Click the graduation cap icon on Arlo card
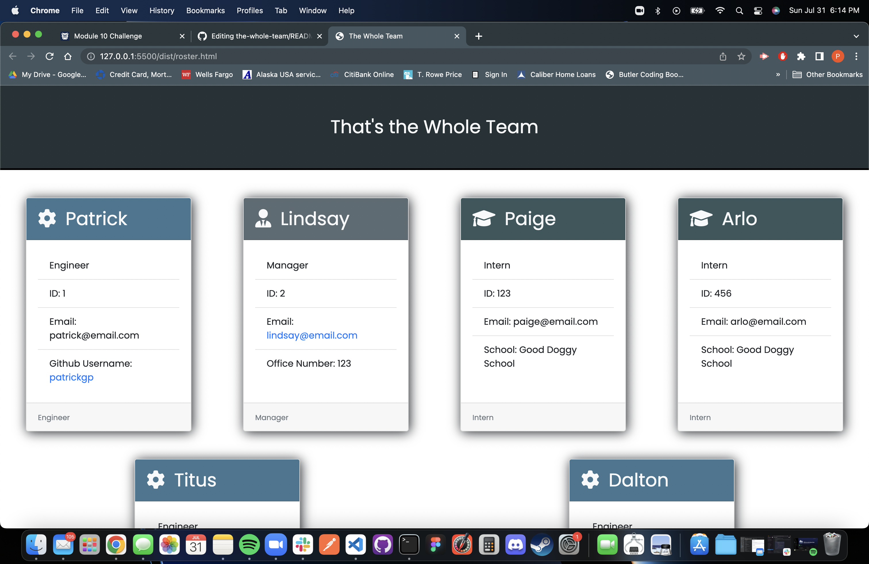869x564 pixels. click(x=701, y=219)
